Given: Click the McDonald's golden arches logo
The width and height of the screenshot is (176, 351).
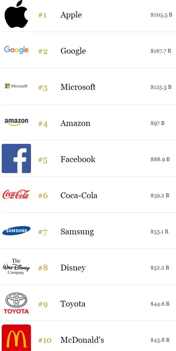Looking at the screenshot, I should (x=16, y=338).
